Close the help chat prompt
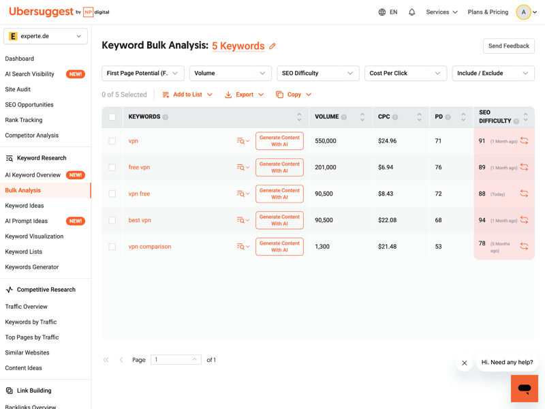The image size is (545, 409). [x=465, y=363]
